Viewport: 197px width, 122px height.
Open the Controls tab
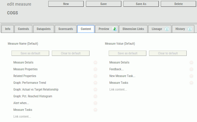[x=24, y=29]
